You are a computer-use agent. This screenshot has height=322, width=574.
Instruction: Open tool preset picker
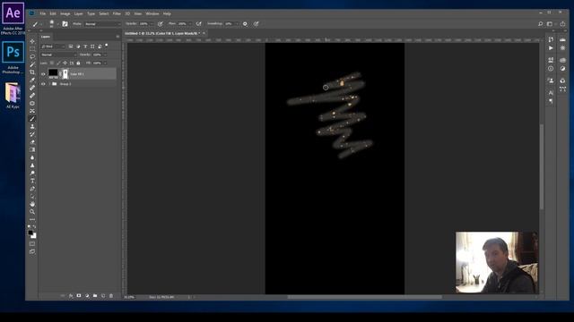point(37,24)
